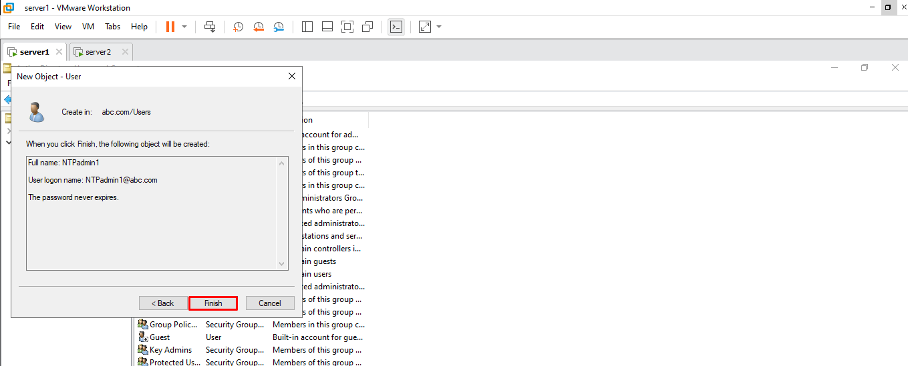Click the Security Group... cell of Group Polic...
908x366 pixels.
coord(235,325)
